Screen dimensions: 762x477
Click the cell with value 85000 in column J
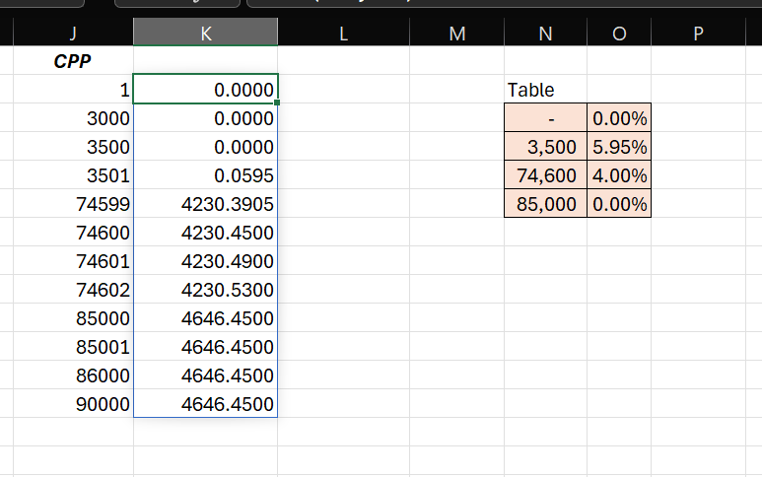point(73,318)
